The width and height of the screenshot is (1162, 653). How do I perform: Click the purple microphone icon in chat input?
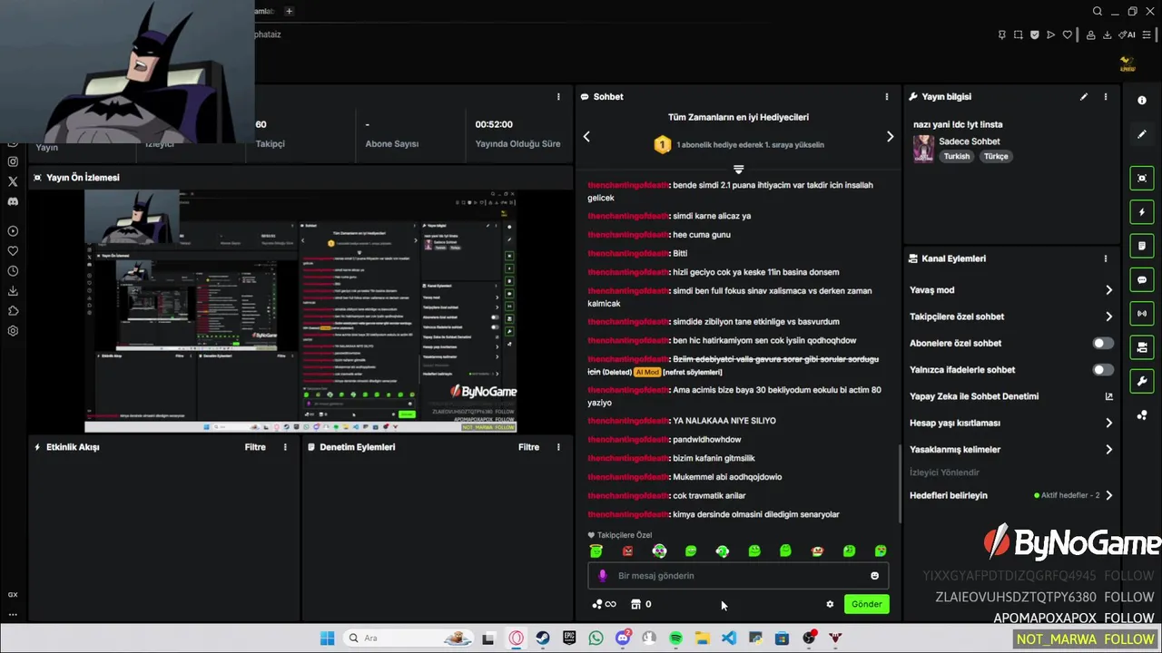pyautogui.click(x=603, y=576)
